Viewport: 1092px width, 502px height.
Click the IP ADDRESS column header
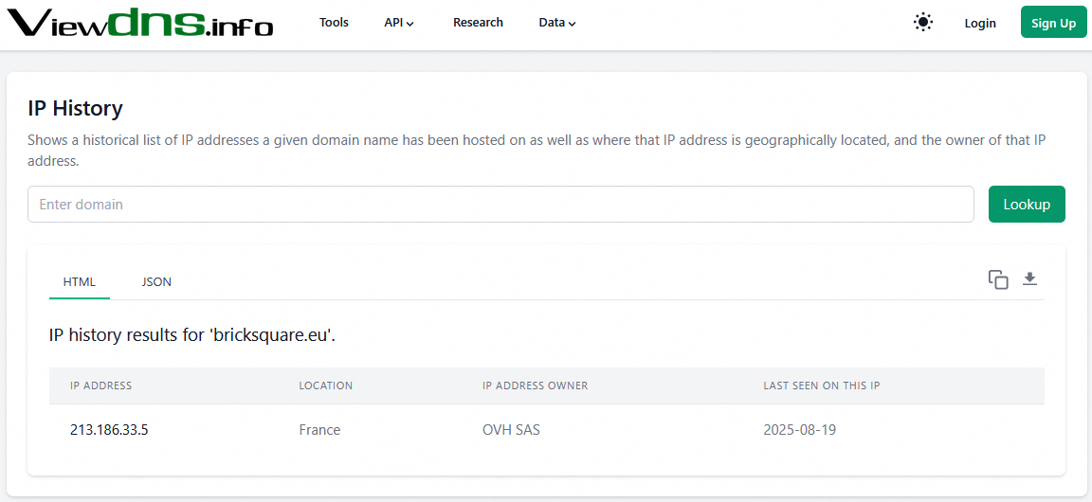pyautogui.click(x=101, y=385)
